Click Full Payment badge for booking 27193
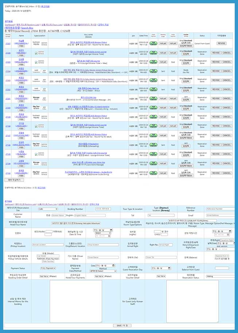 click(x=153, y=173)
